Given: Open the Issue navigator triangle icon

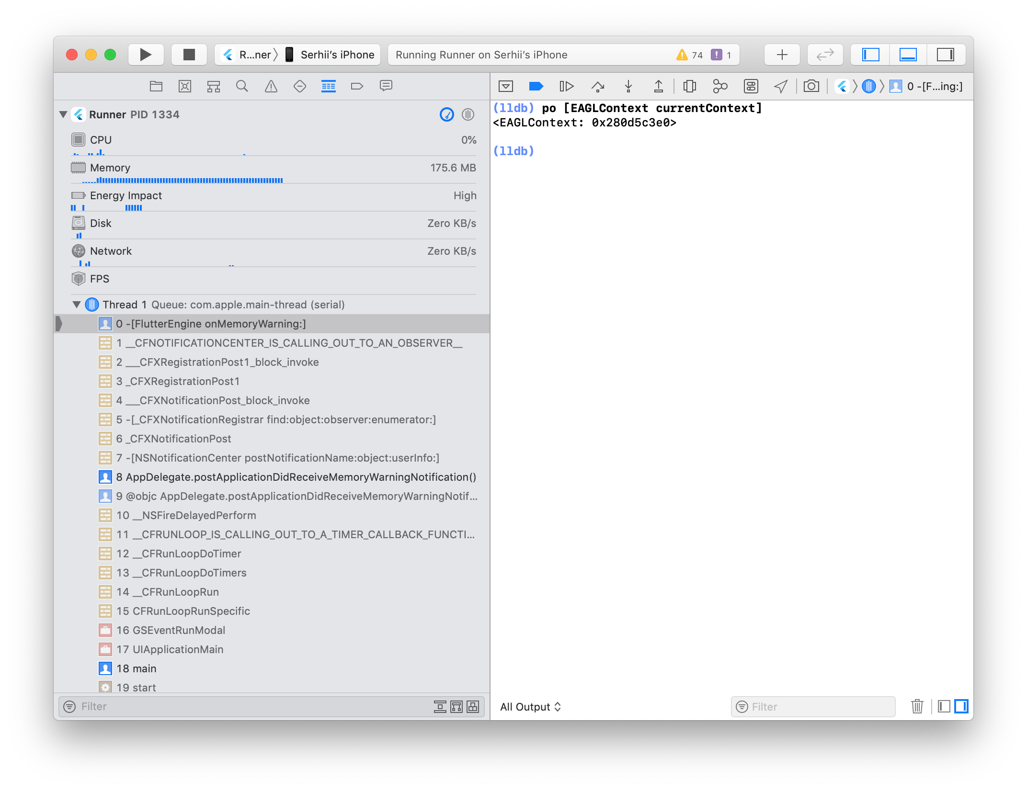Looking at the screenshot, I should point(271,86).
